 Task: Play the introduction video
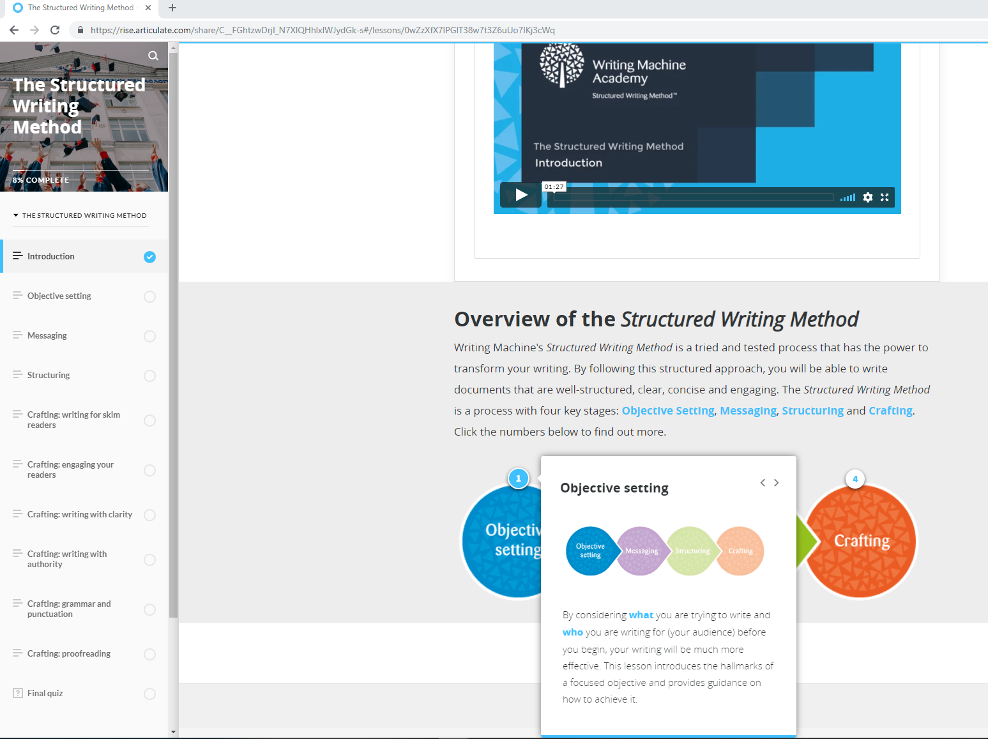click(x=521, y=195)
